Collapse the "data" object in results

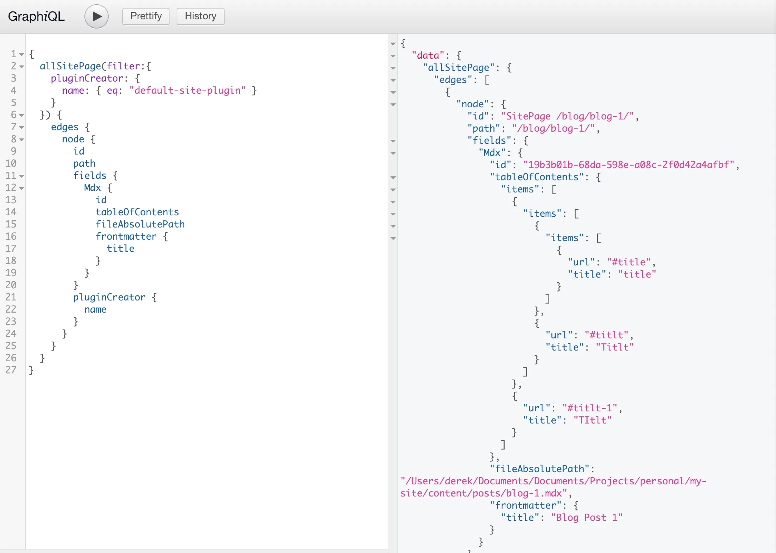coord(393,56)
